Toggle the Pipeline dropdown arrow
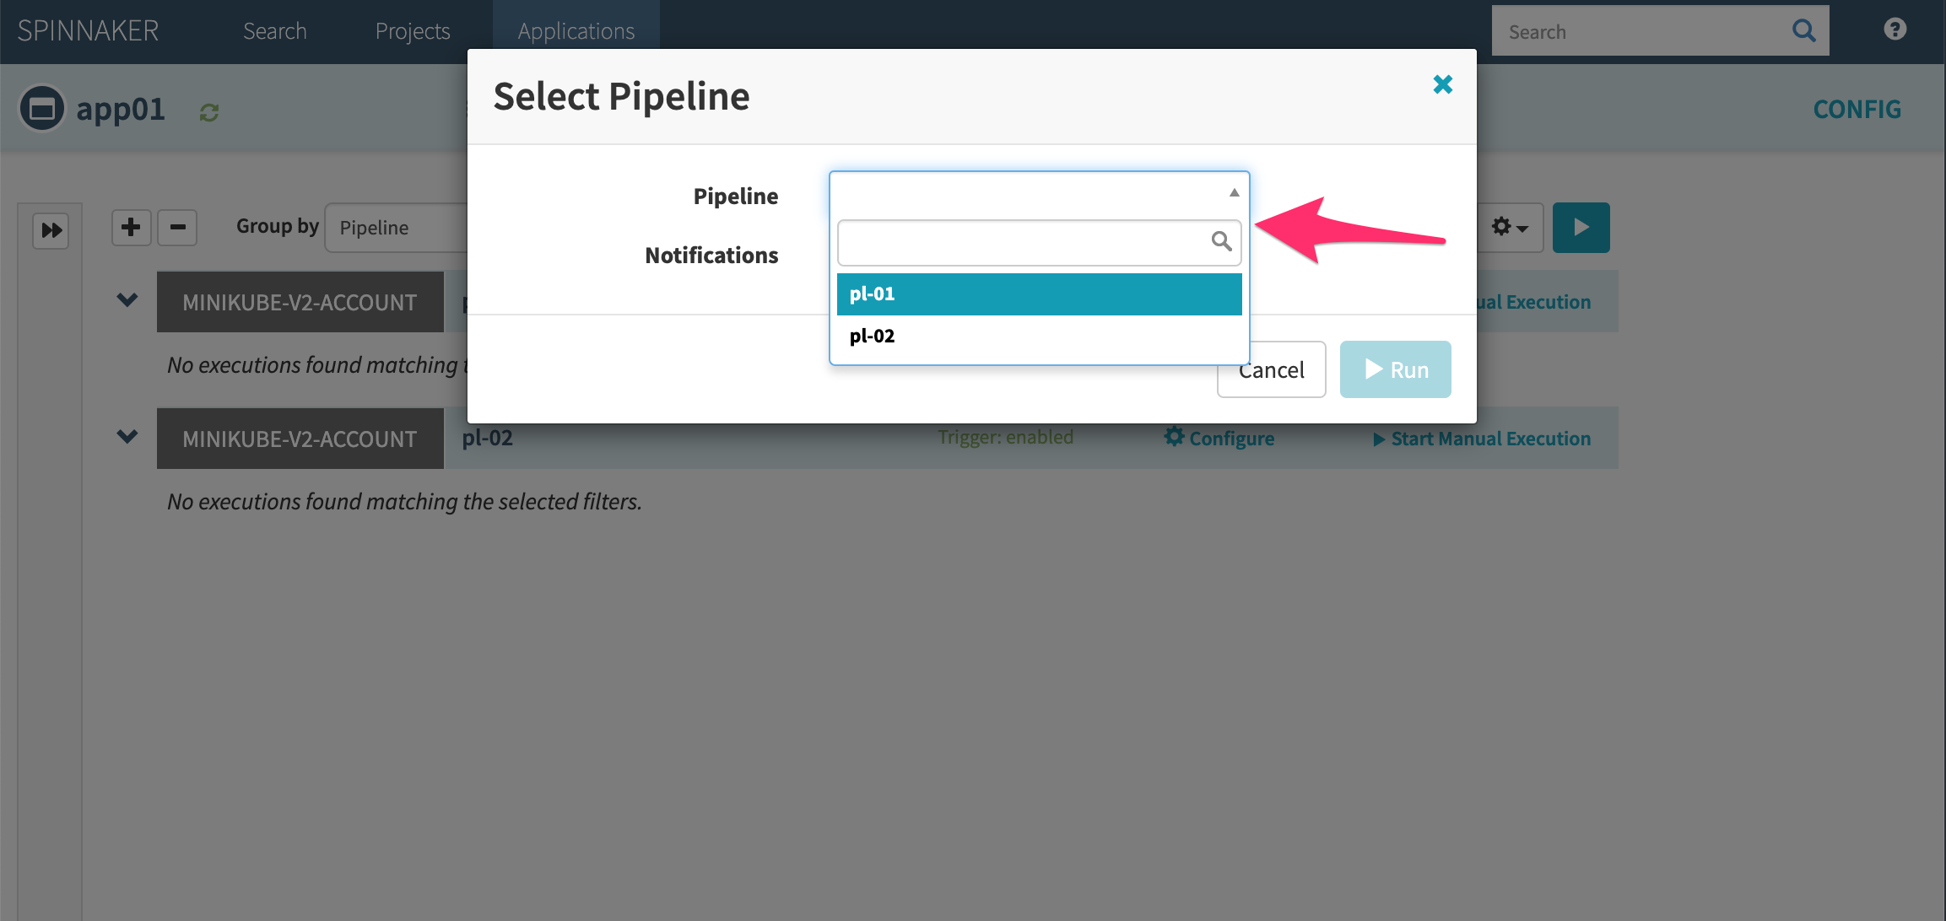 point(1234,193)
